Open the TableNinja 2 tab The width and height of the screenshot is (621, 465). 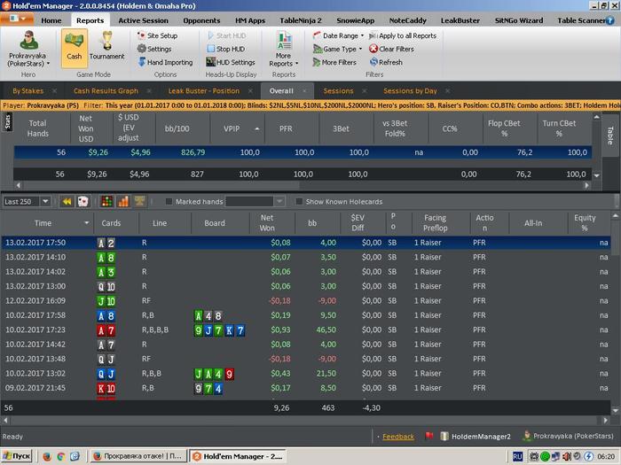pyautogui.click(x=301, y=20)
